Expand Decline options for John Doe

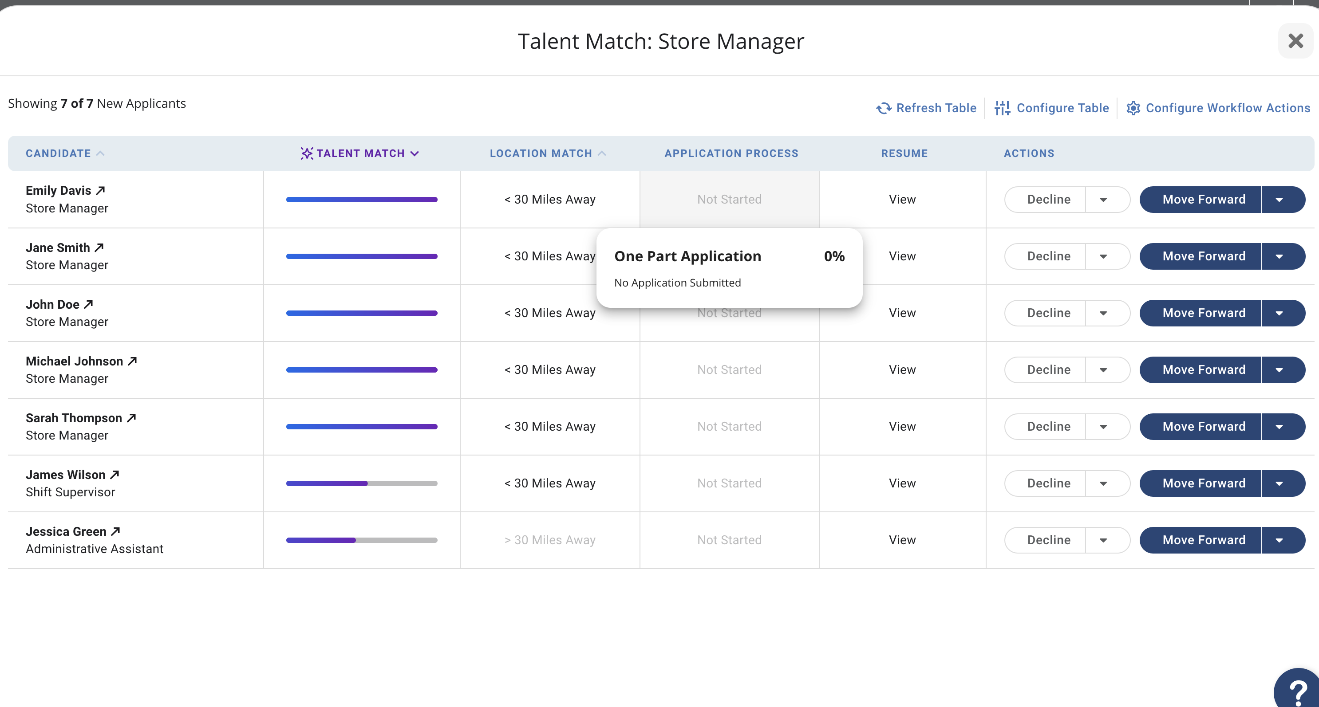(x=1103, y=313)
